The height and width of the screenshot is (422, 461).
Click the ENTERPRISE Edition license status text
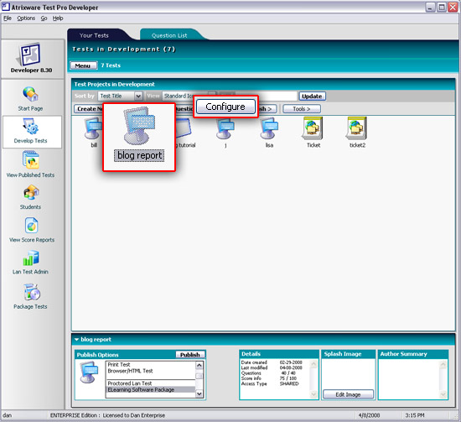tap(107, 415)
